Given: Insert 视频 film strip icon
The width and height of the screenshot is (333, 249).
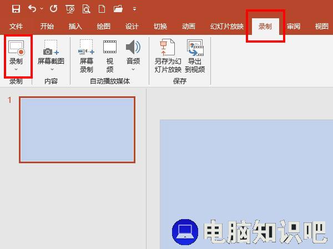Looking at the screenshot, I should [110, 47].
